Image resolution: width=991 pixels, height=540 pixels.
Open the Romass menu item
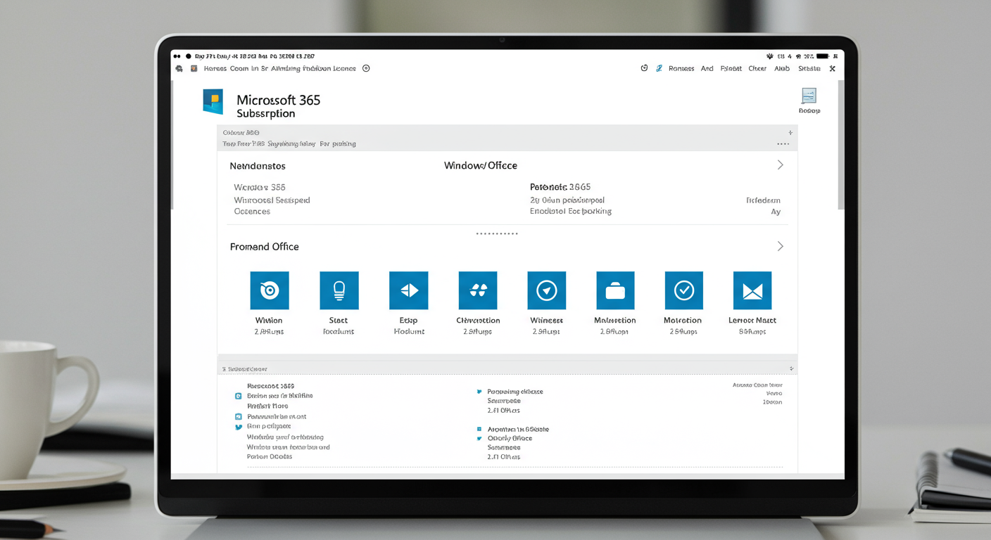click(681, 69)
